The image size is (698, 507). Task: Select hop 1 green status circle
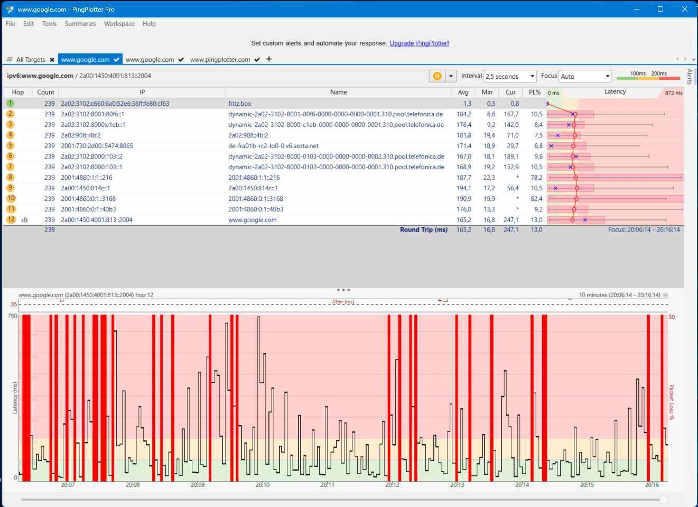11,104
